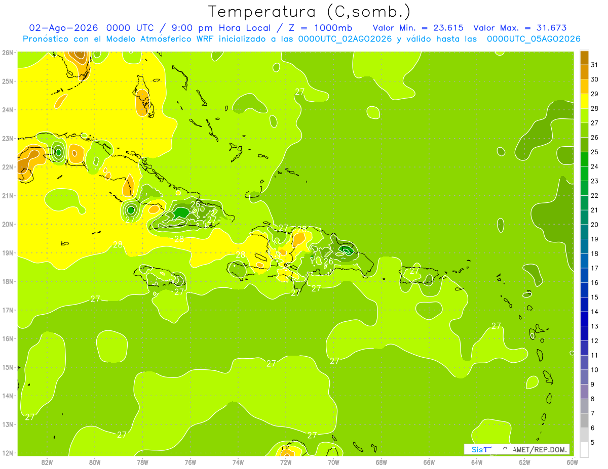Click the yellow colorbar swatch between 28 and 29

pyautogui.click(x=584, y=101)
